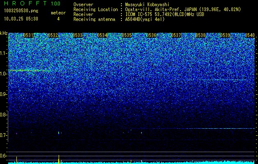Click the meteor count label
The image size is (258, 164).
(58, 13)
